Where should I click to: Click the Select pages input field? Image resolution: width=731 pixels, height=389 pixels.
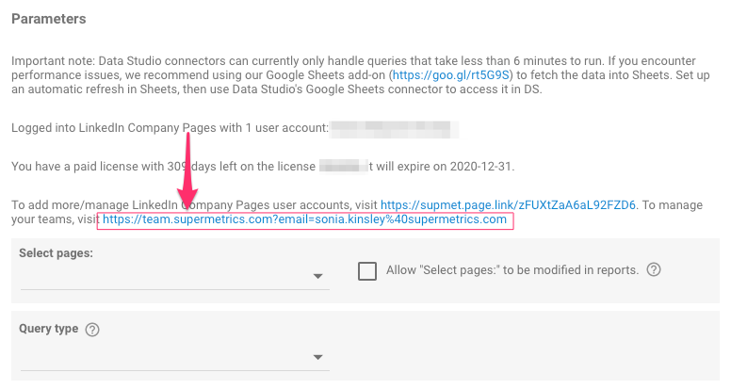tap(175, 277)
